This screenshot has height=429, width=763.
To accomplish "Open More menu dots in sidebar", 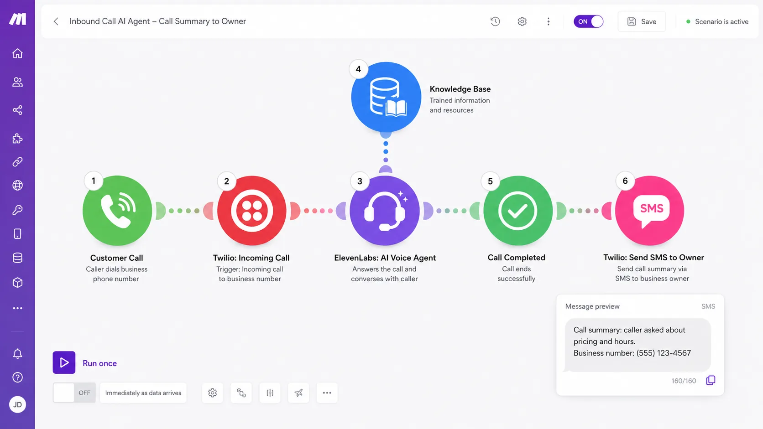I will click(17, 308).
